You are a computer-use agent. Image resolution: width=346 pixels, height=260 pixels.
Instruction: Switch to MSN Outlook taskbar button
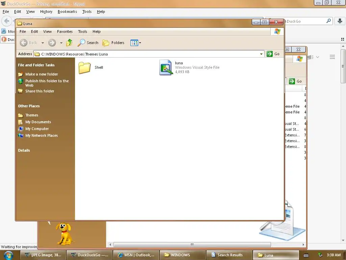[x=136, y=255]
